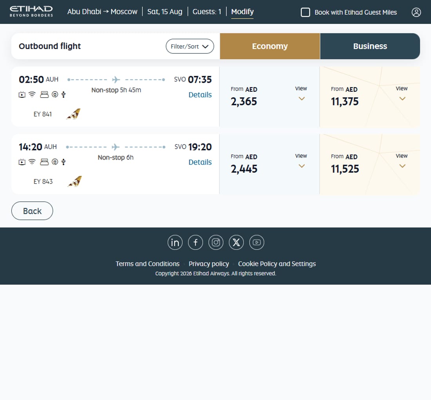Click flight number EY 843
Image resolution: width=431 pixels, height=400 pixels.
click(x=43, y=181)
